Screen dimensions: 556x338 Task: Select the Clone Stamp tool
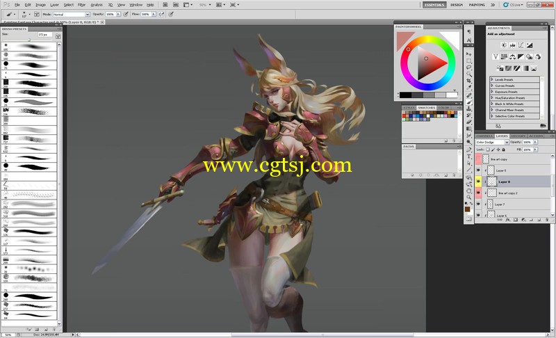tap(468, 109)
